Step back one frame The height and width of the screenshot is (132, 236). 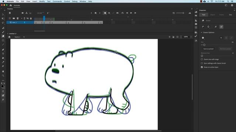(127, 13)
